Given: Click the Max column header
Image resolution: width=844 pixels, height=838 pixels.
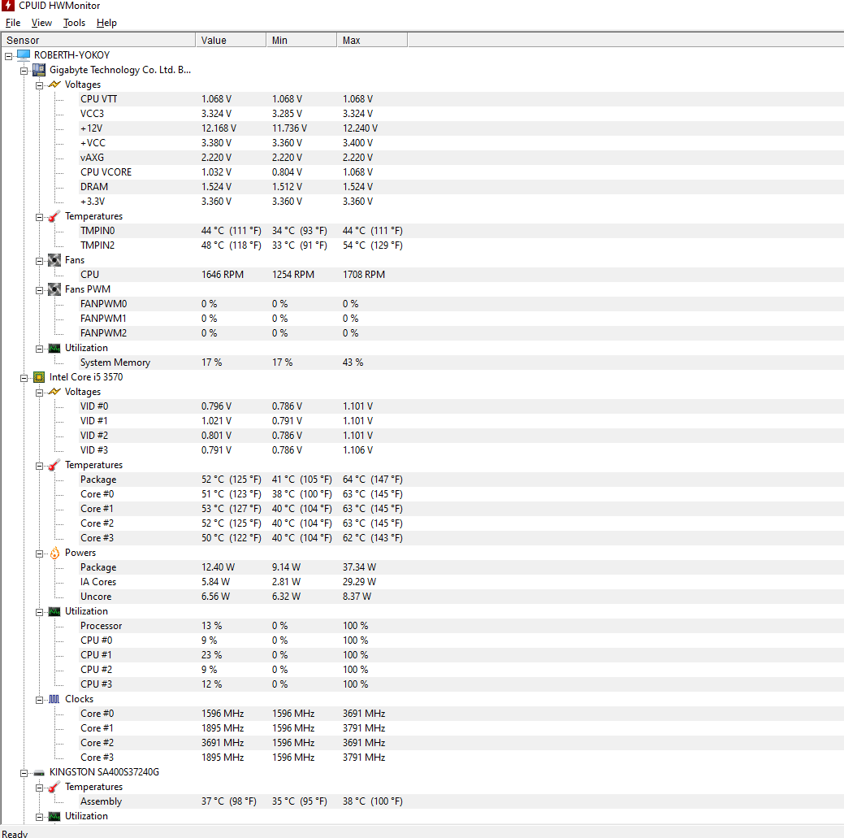Looking at the screenshot, I should click(x=372, y=41).
